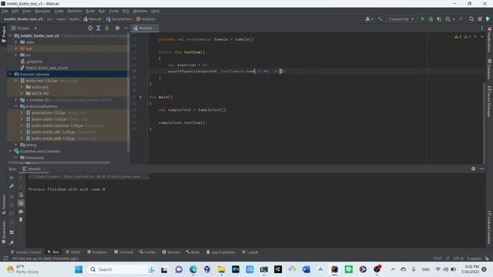Toggle Device Manager tool window on right edge

pos(490,102)
